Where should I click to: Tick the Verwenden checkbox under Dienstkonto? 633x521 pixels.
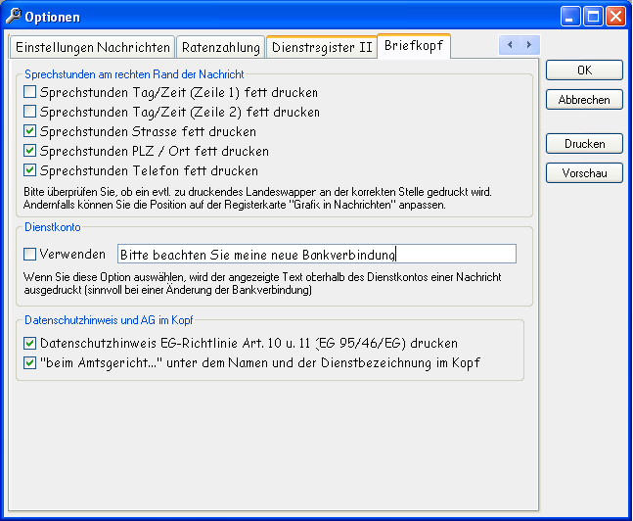30,255
